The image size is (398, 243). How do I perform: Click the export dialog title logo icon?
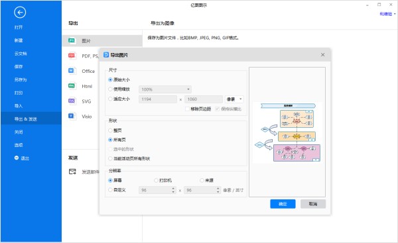(106, 55)
